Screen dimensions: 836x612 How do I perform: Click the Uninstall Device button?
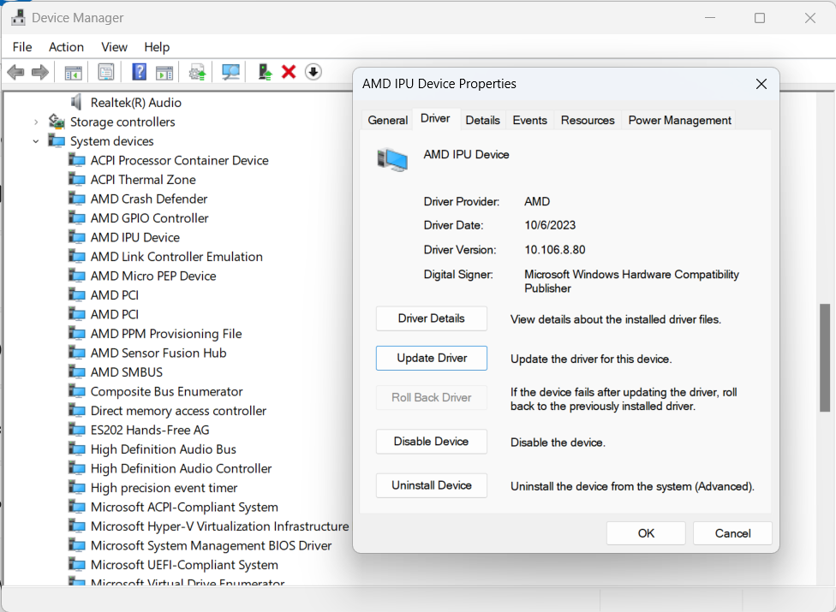pos(432,485)
